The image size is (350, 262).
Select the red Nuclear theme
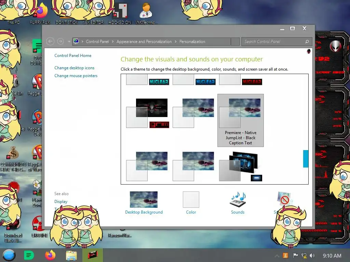(x=241, y=80)
